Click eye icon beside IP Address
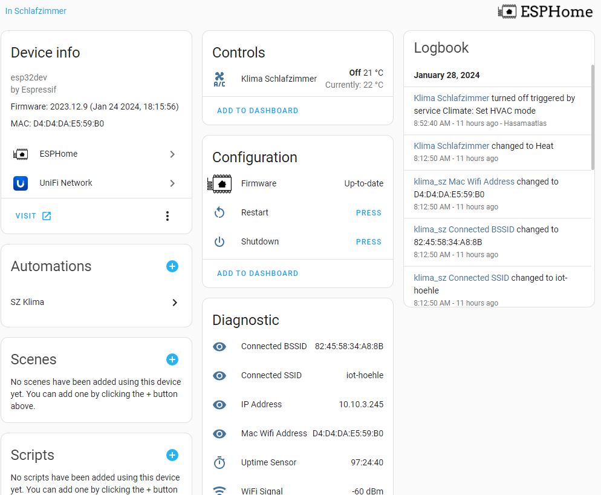 click(x=219, y=405)
